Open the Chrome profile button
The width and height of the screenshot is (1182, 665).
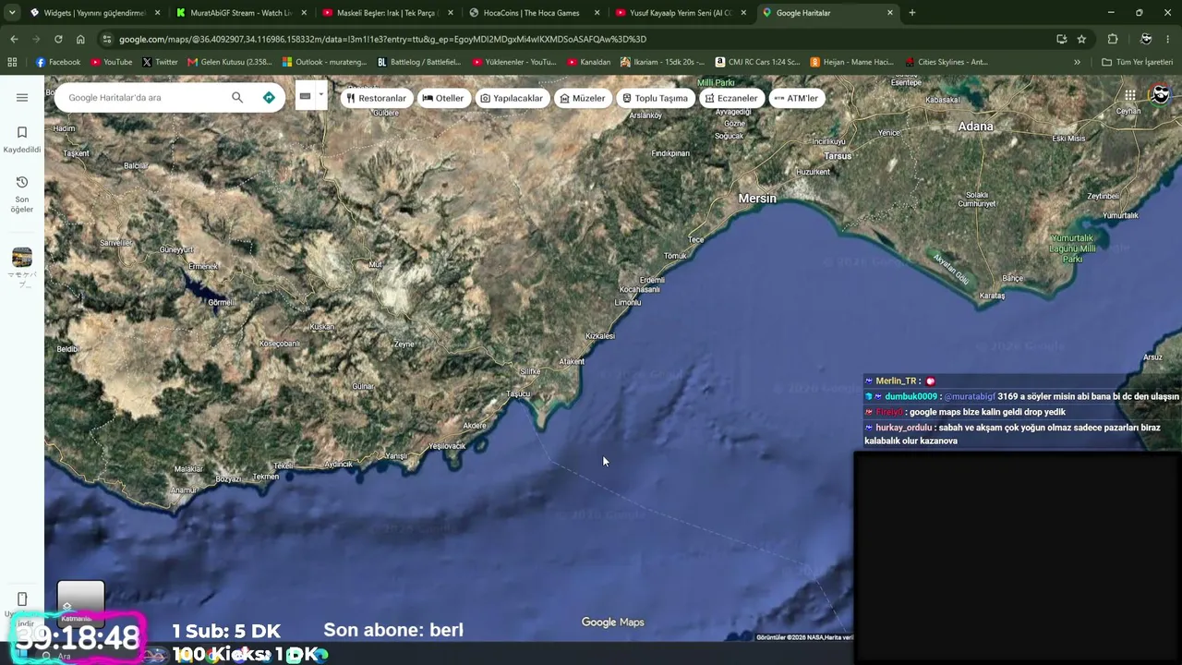tap(1146, 39)
